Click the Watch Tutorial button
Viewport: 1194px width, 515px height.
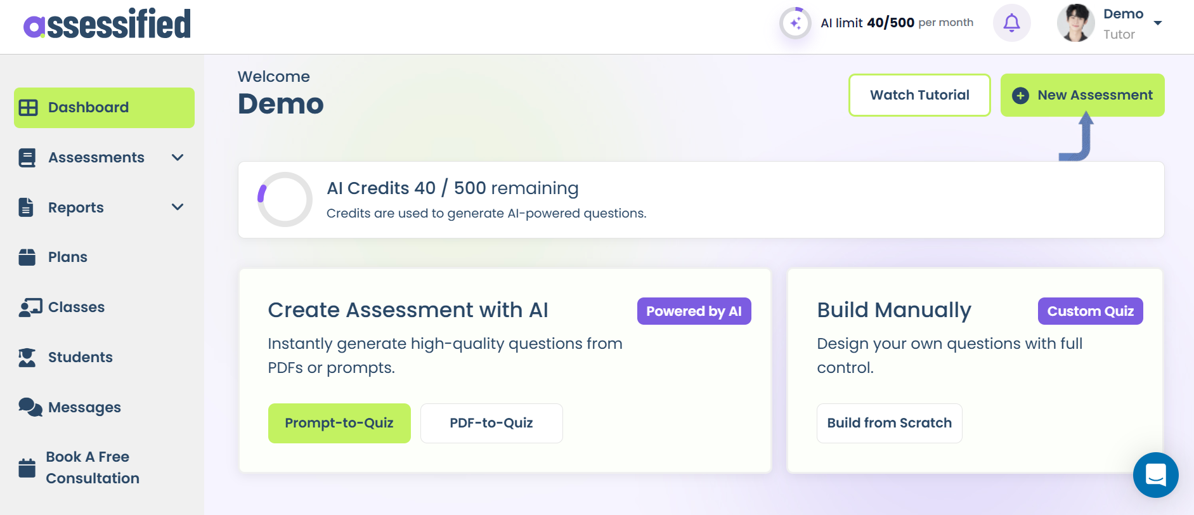pyautogui.click(x=919, y=95)
